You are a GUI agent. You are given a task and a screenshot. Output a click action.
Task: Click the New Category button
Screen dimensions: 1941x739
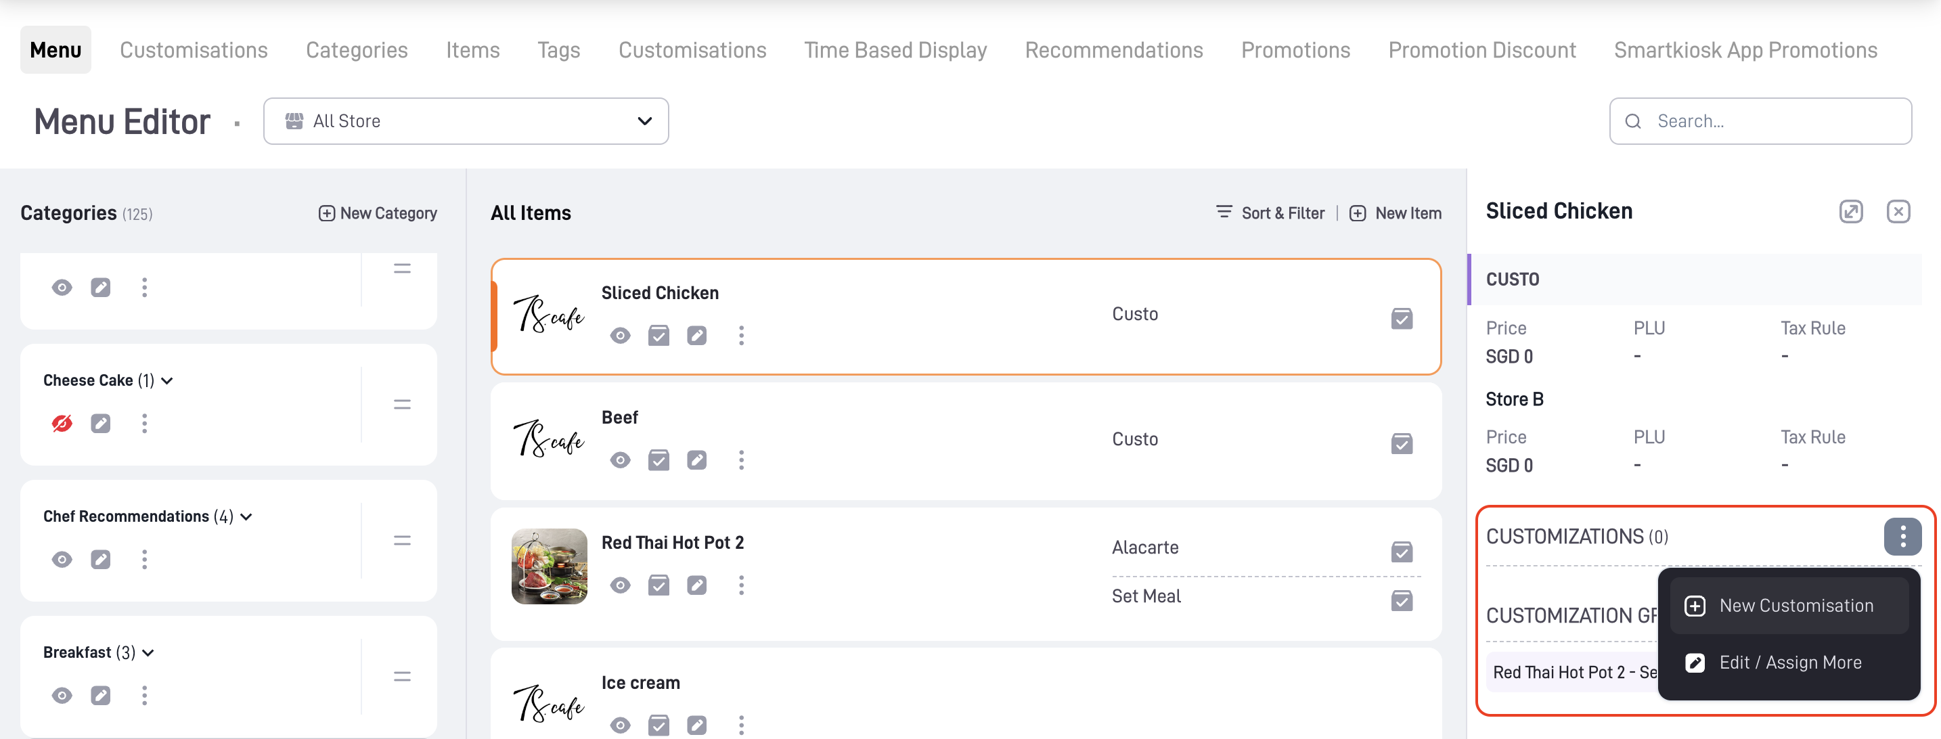378,213
